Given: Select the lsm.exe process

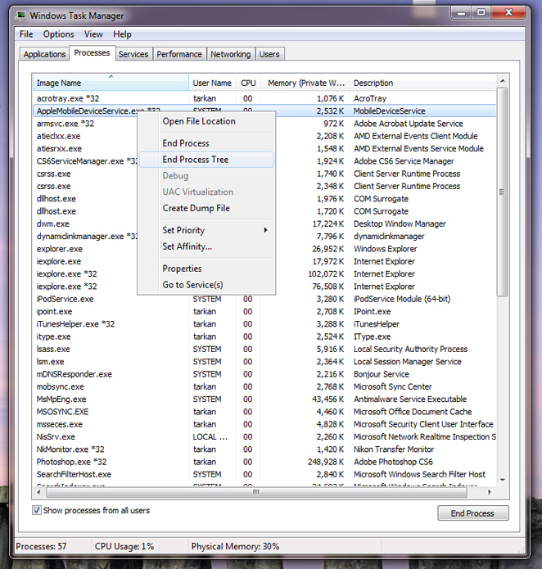Looking at the screenshot, I should pyautogui.click(x=264, y=361).
